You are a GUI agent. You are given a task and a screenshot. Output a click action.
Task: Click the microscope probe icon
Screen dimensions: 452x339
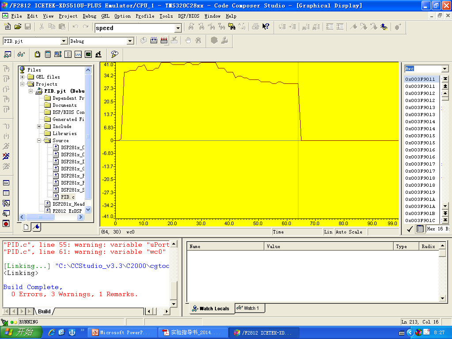[x=98, y=54]
